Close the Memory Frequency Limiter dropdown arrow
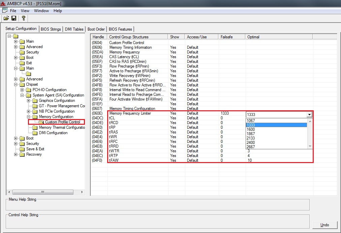The height and width of the screenshot is (233, 341). [309, 114]
